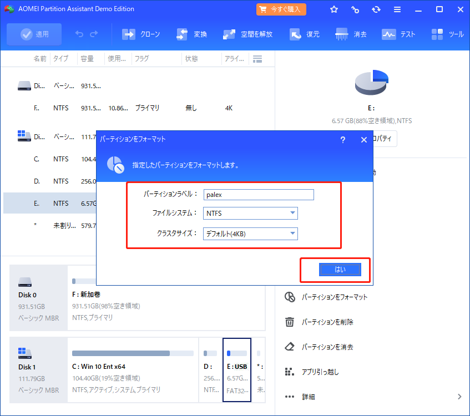470x416 pixels.
Task: Click the 4K alignment cell of F:
Action: tap(229, 108)
